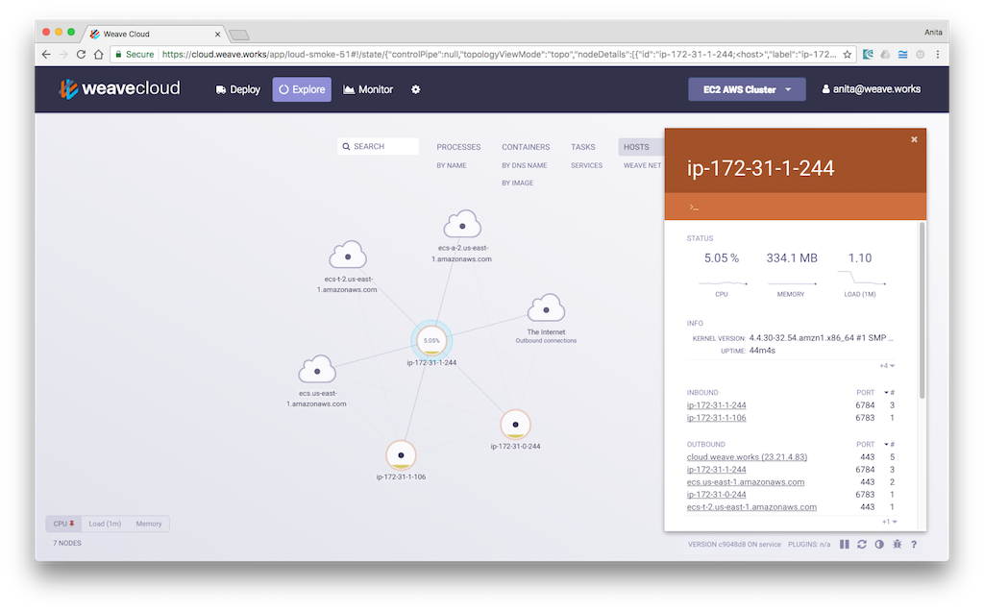Click the Memory sparkline chart
984x611 pixels.
(x=792, y=283)
